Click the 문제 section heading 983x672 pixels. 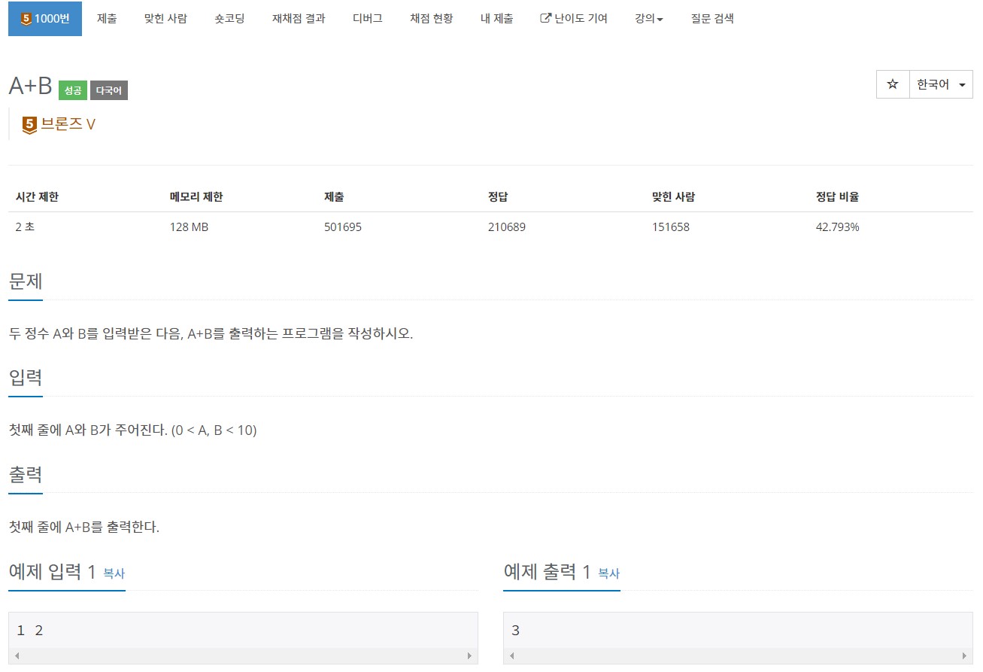[26, 282]
